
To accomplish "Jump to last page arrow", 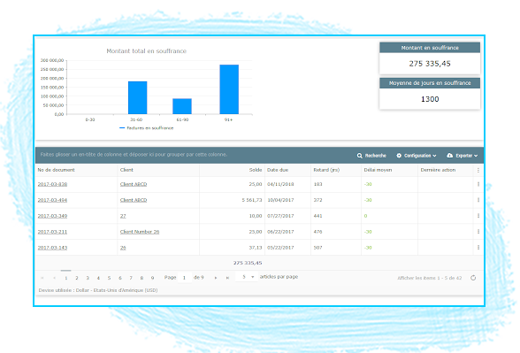I will (227, 278).
